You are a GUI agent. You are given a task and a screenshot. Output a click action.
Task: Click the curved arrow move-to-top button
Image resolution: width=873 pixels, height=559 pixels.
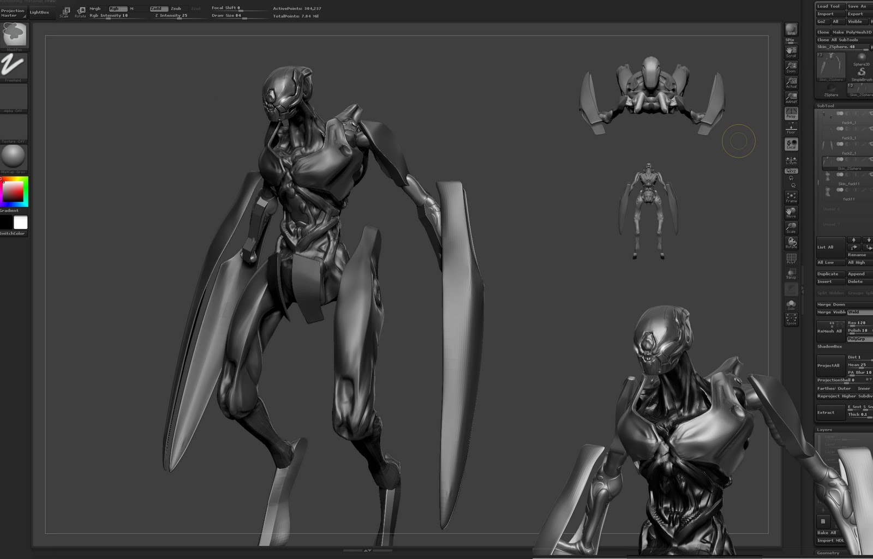[x=854, y=248]
